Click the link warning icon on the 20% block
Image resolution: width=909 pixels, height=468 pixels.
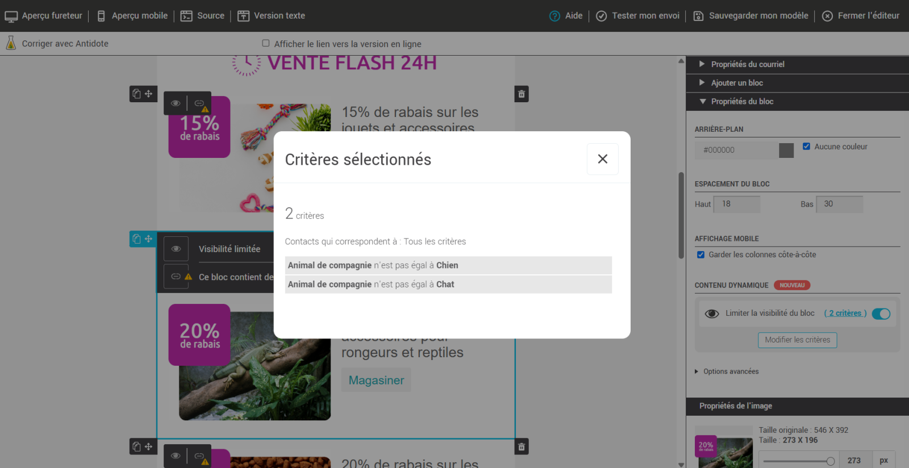click(177, 277)
